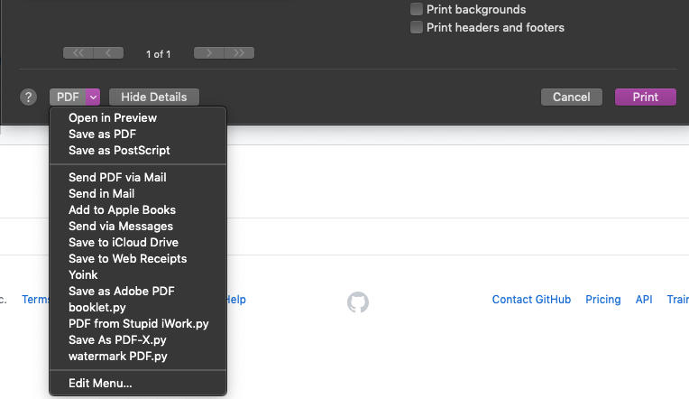
Task: Open the Pricing link
Action: click(x=602, y=300)
